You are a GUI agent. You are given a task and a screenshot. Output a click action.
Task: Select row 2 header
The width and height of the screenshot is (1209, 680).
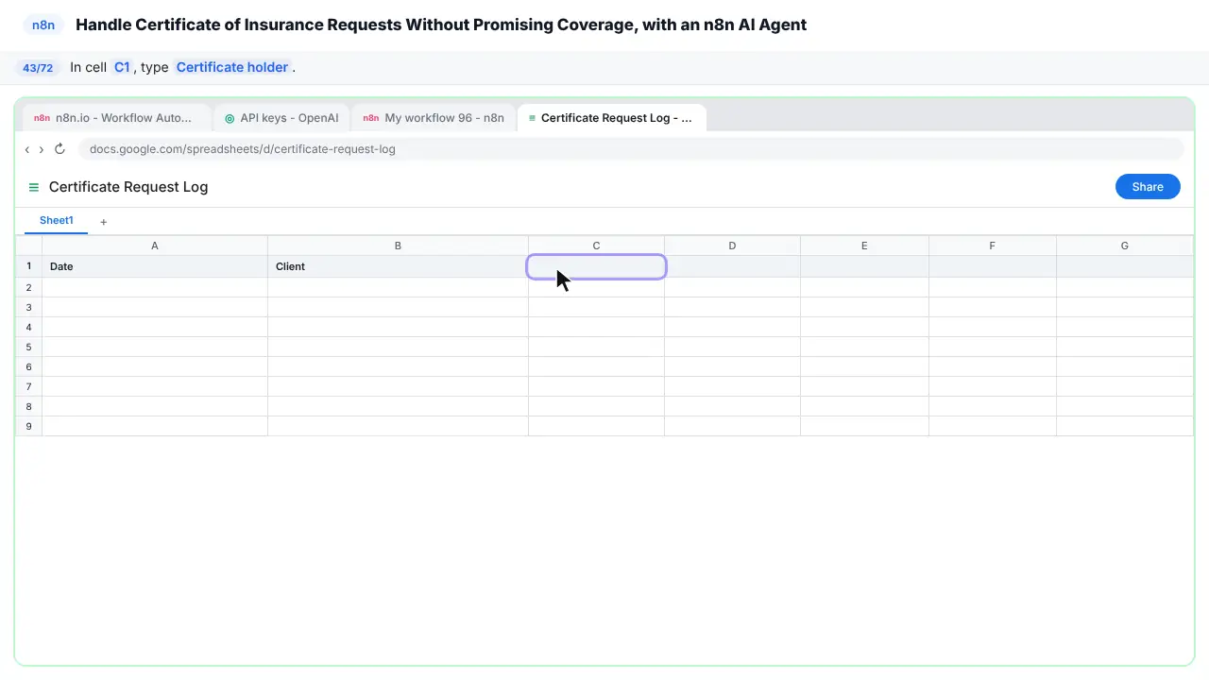pyautogui.click(x=29, y=287)
